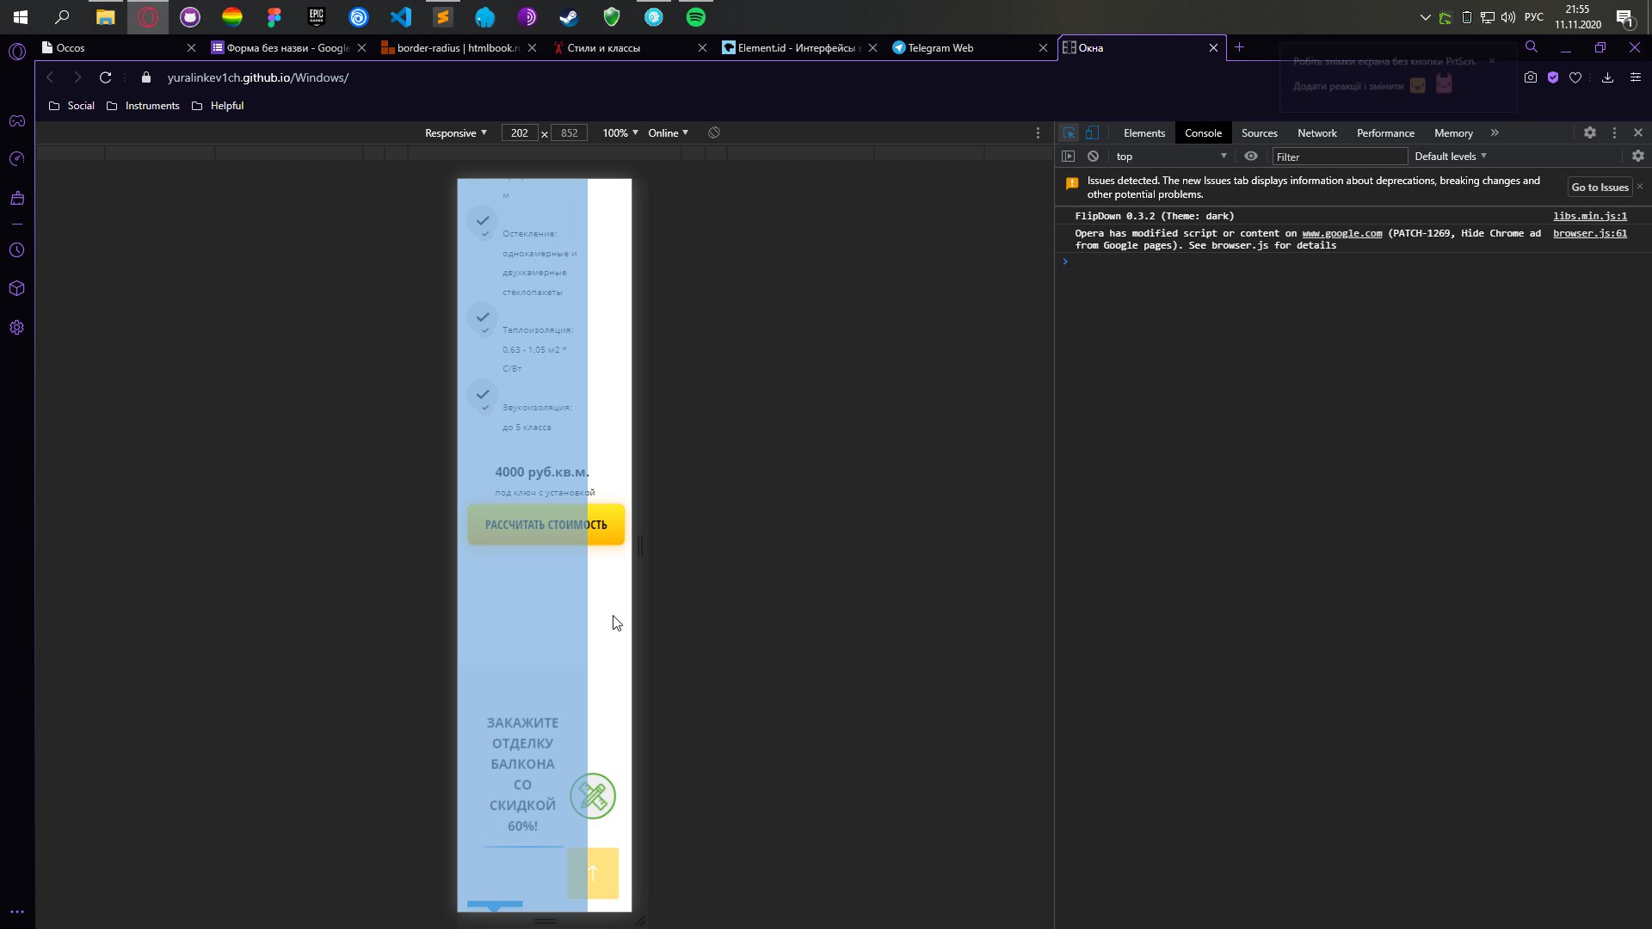Click viewport width field 202
The height and width of the screenshot is (929, 1652).
coord(520,132)
